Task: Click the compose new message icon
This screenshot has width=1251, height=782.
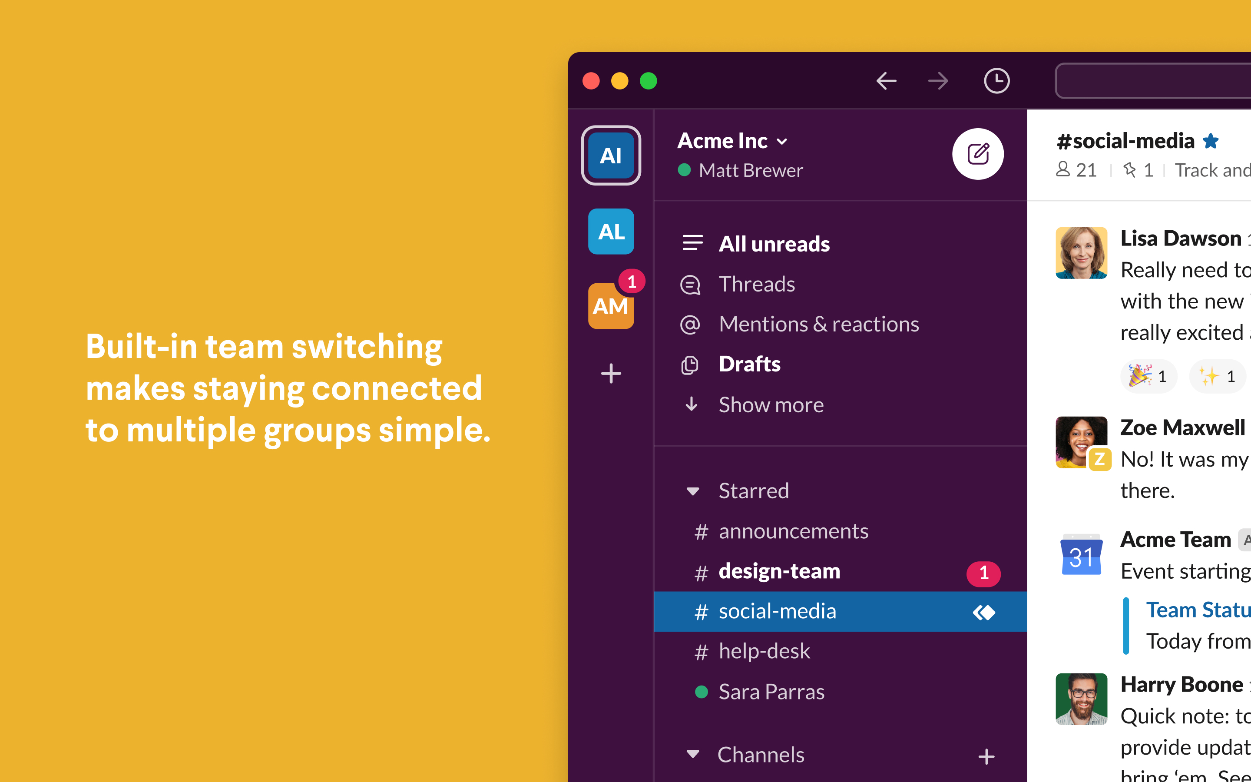Action: click(977, 154)
